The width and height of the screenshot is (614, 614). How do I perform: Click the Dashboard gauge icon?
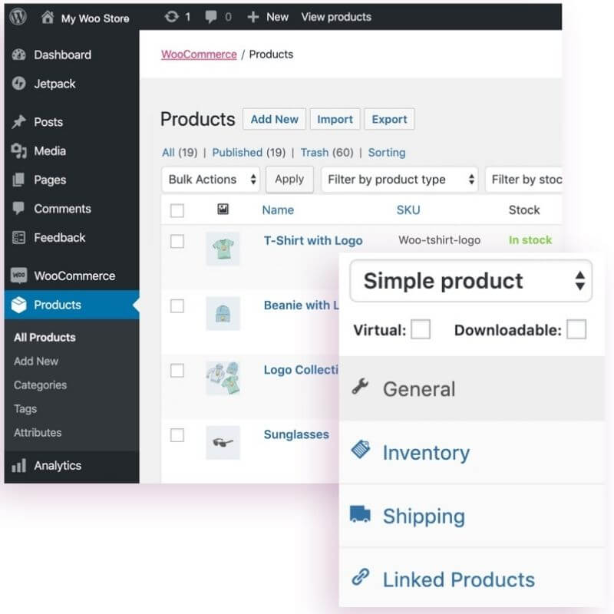point(18,54)
